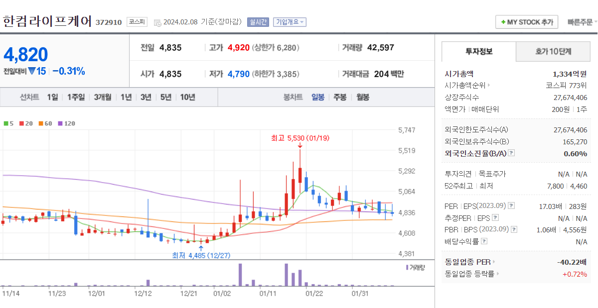Click the 52주최고 최저 values 7,800 | 4,460

tap(567, 186)
